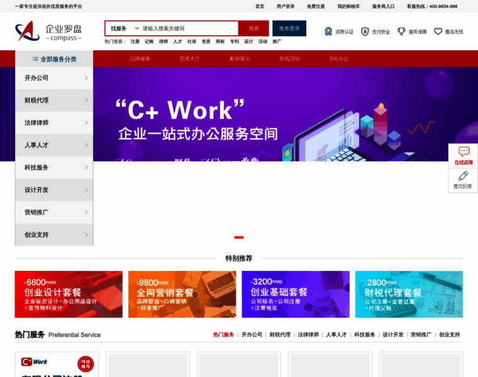
Task: Open the 案例展示 nav tab
Action: coord(239,59)
